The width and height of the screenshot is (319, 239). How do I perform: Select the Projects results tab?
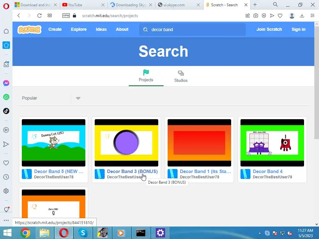point(146,76)
